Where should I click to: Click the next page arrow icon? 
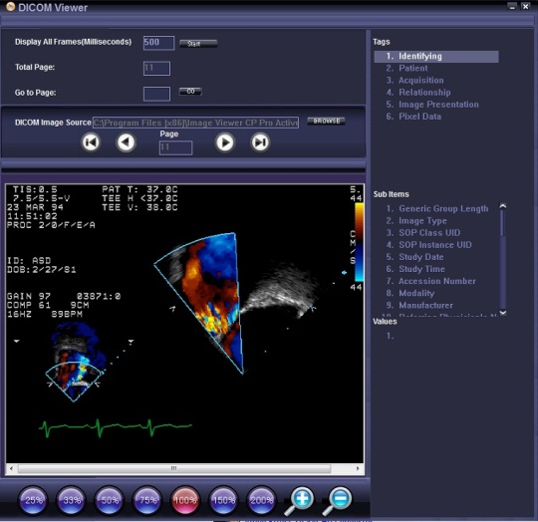225,142
